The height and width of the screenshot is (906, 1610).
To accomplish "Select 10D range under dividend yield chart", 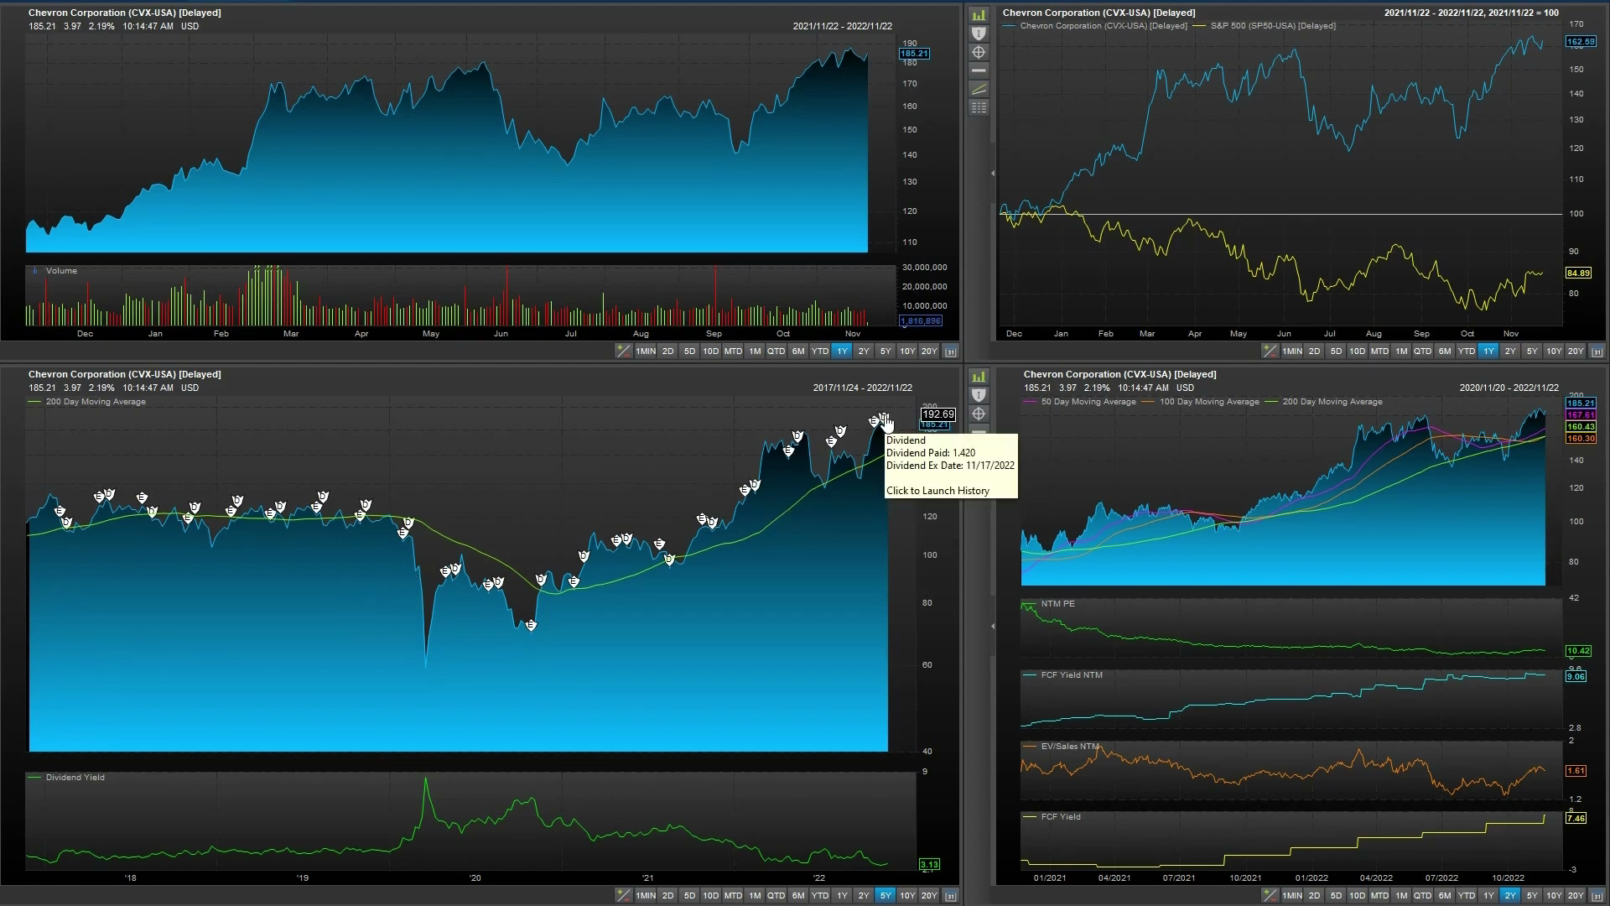I will (711, 896).
